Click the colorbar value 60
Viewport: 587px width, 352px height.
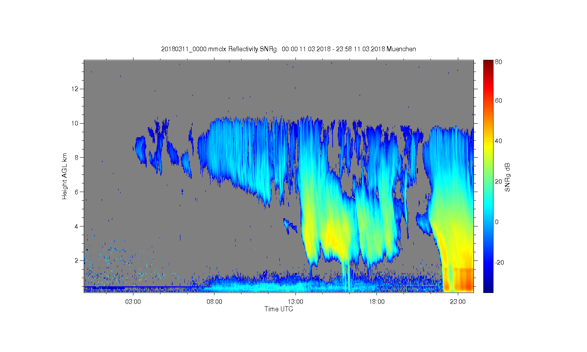[x=499, y=101]
